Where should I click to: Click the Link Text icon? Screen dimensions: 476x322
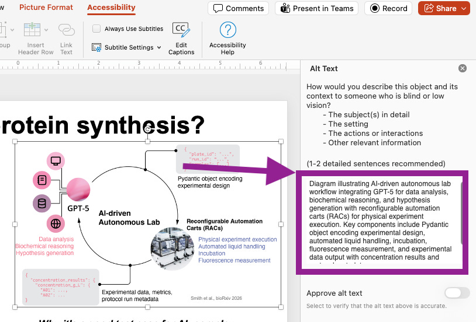(x=67, y=30)
